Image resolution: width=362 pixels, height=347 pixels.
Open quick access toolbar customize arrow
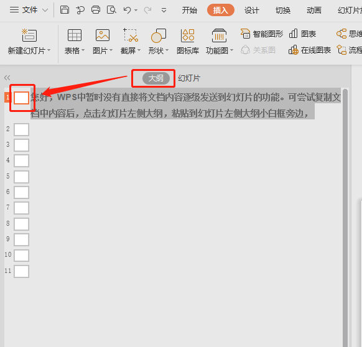(x=164, y=10)
